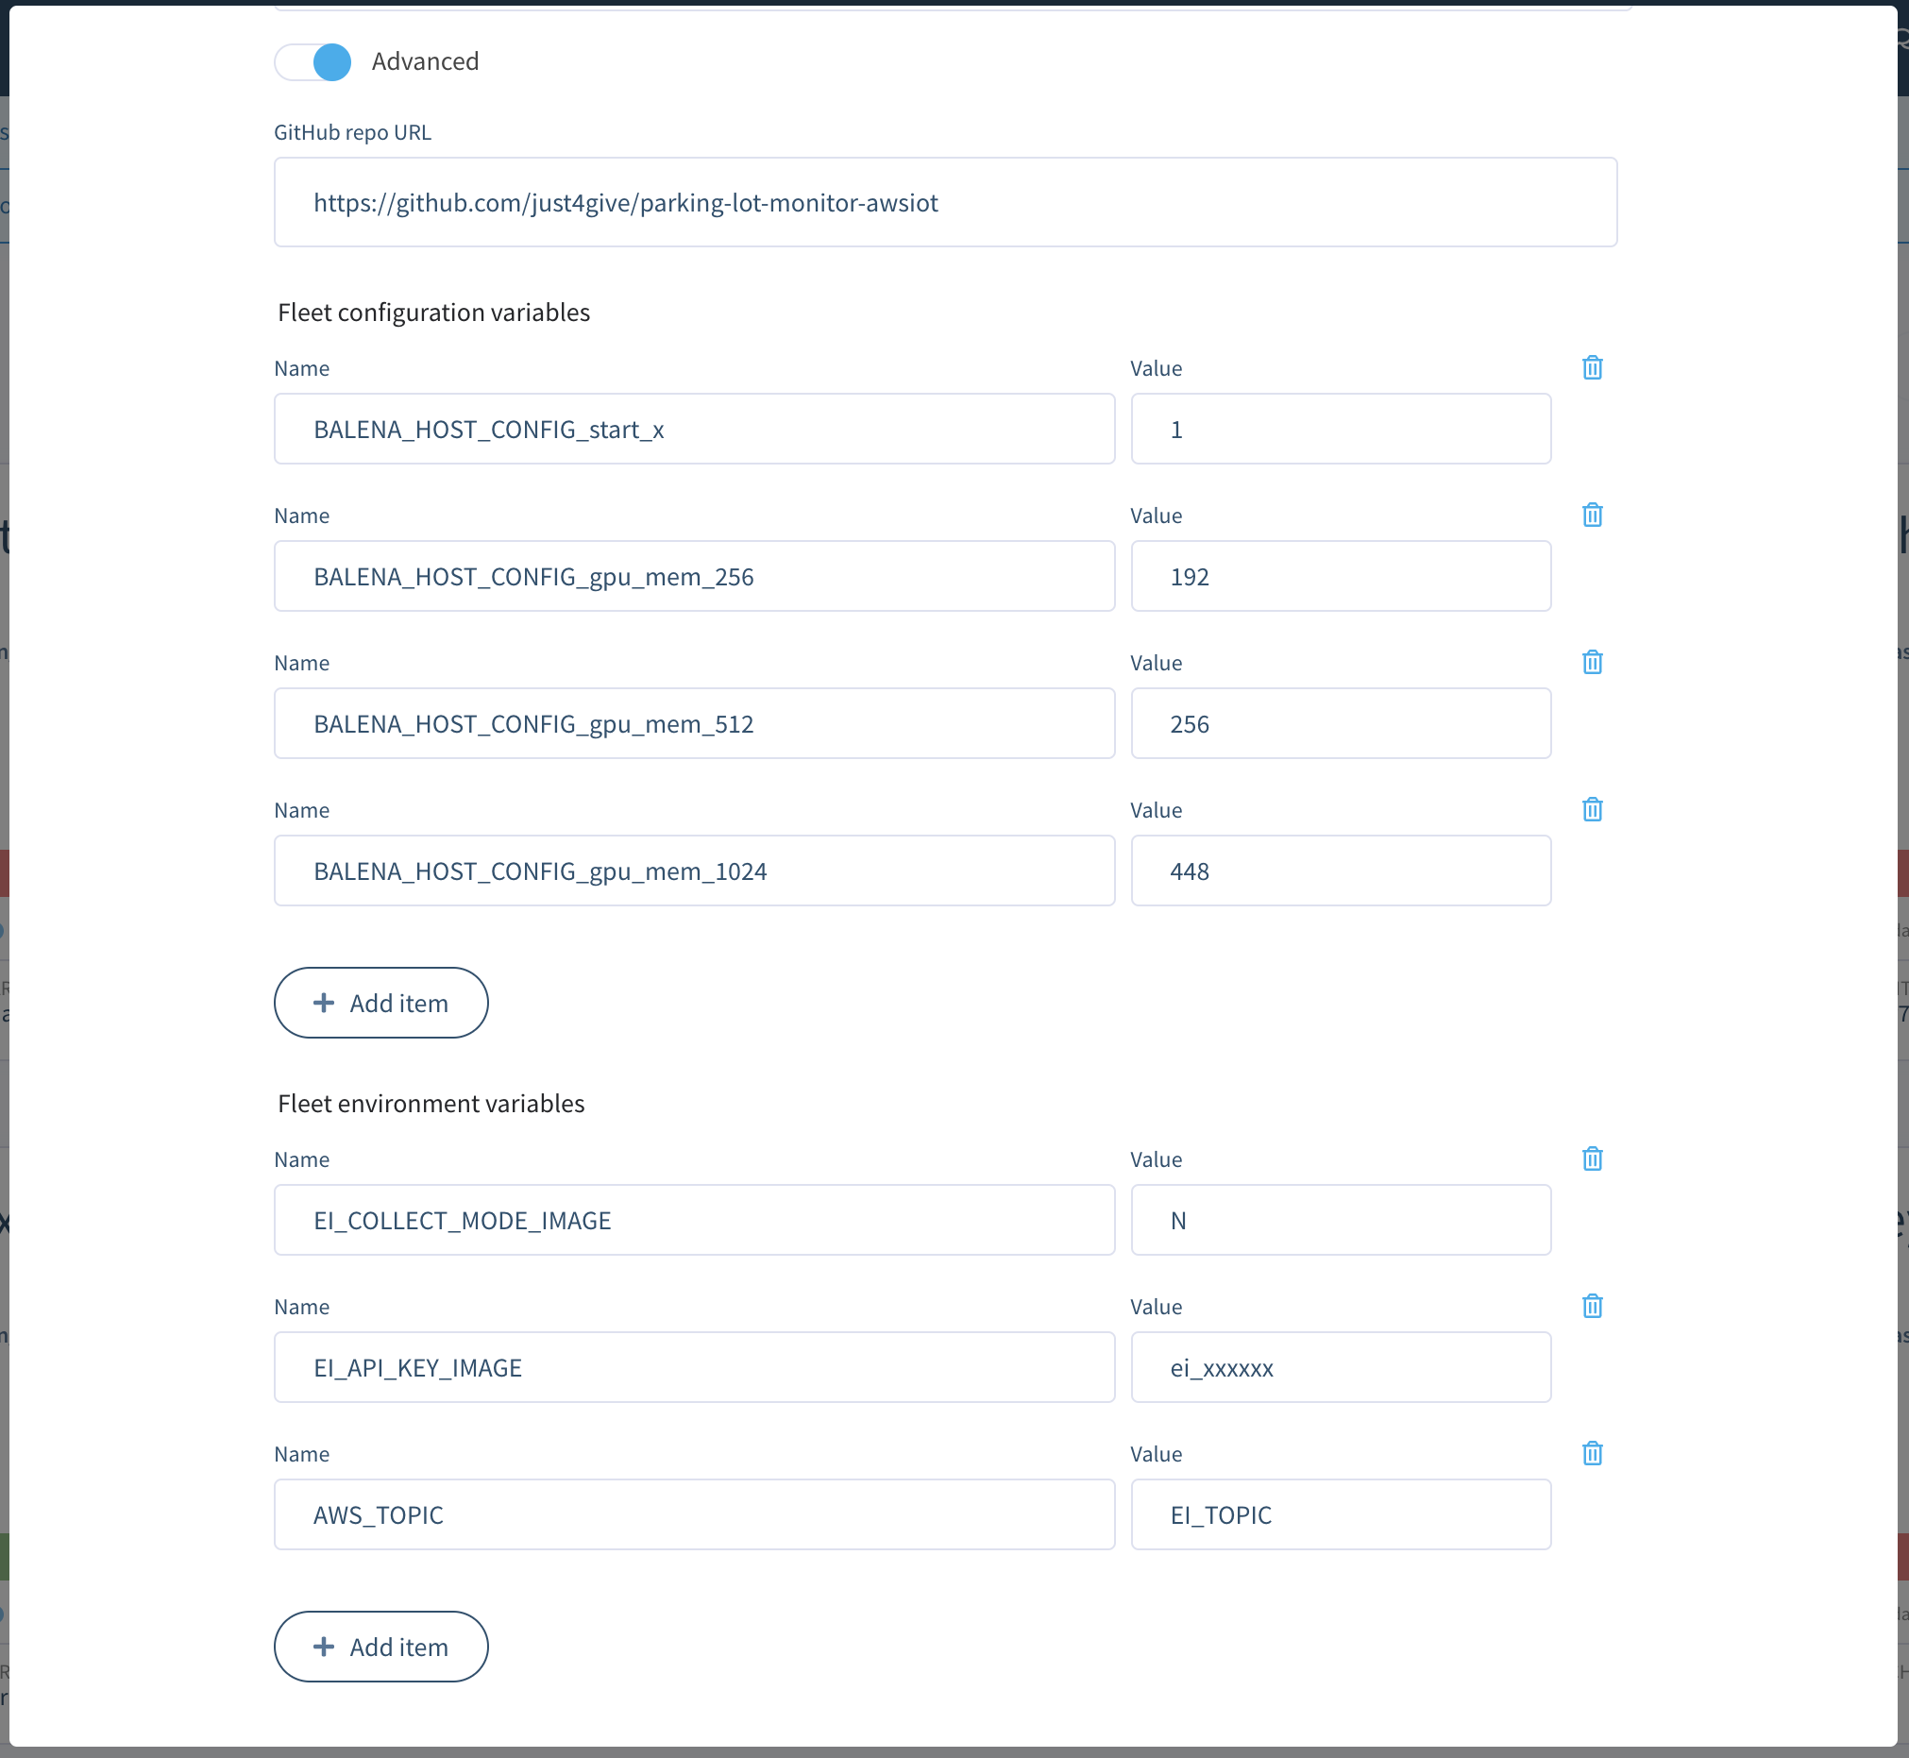Click the value field containing N
This screenshot has width=1909, height=1758.
tap(1341, 1220)
